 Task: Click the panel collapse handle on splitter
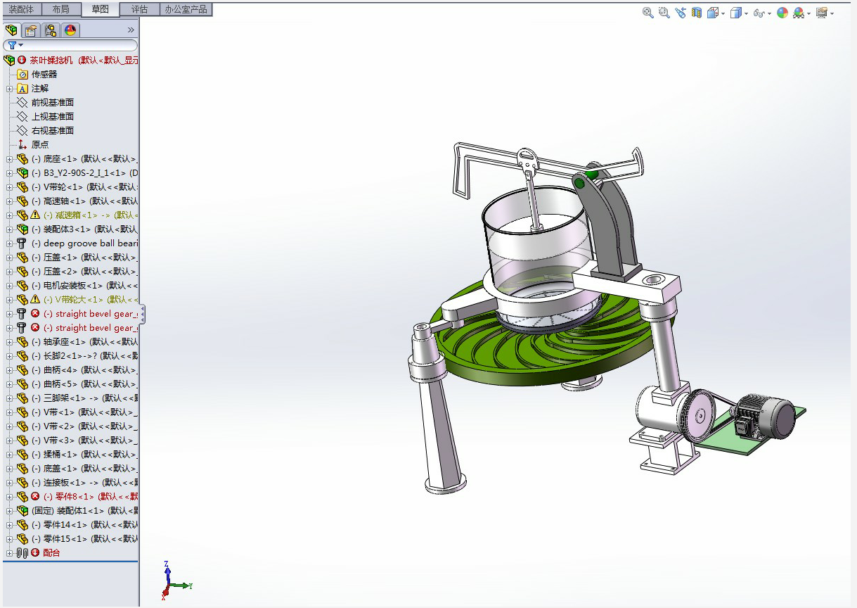click(142, 314)
